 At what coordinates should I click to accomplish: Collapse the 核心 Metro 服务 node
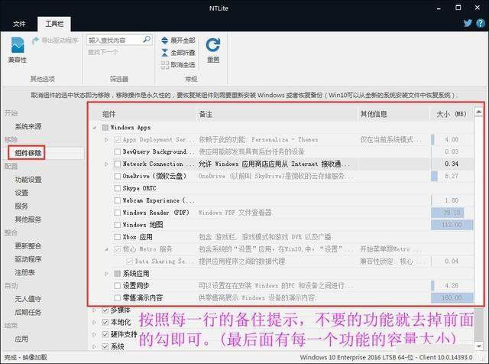(106, 249)
